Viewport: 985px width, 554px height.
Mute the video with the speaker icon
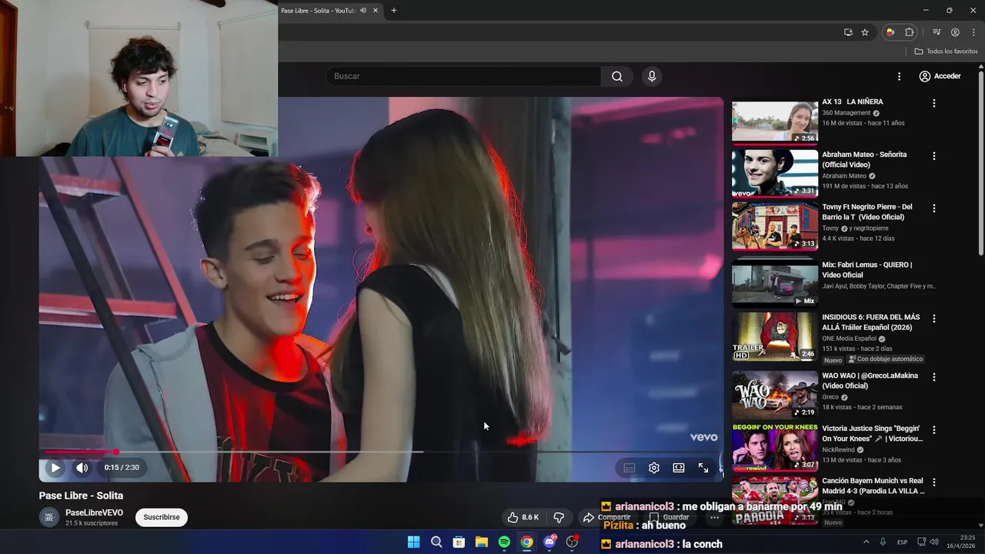click(x=82, y=467)
